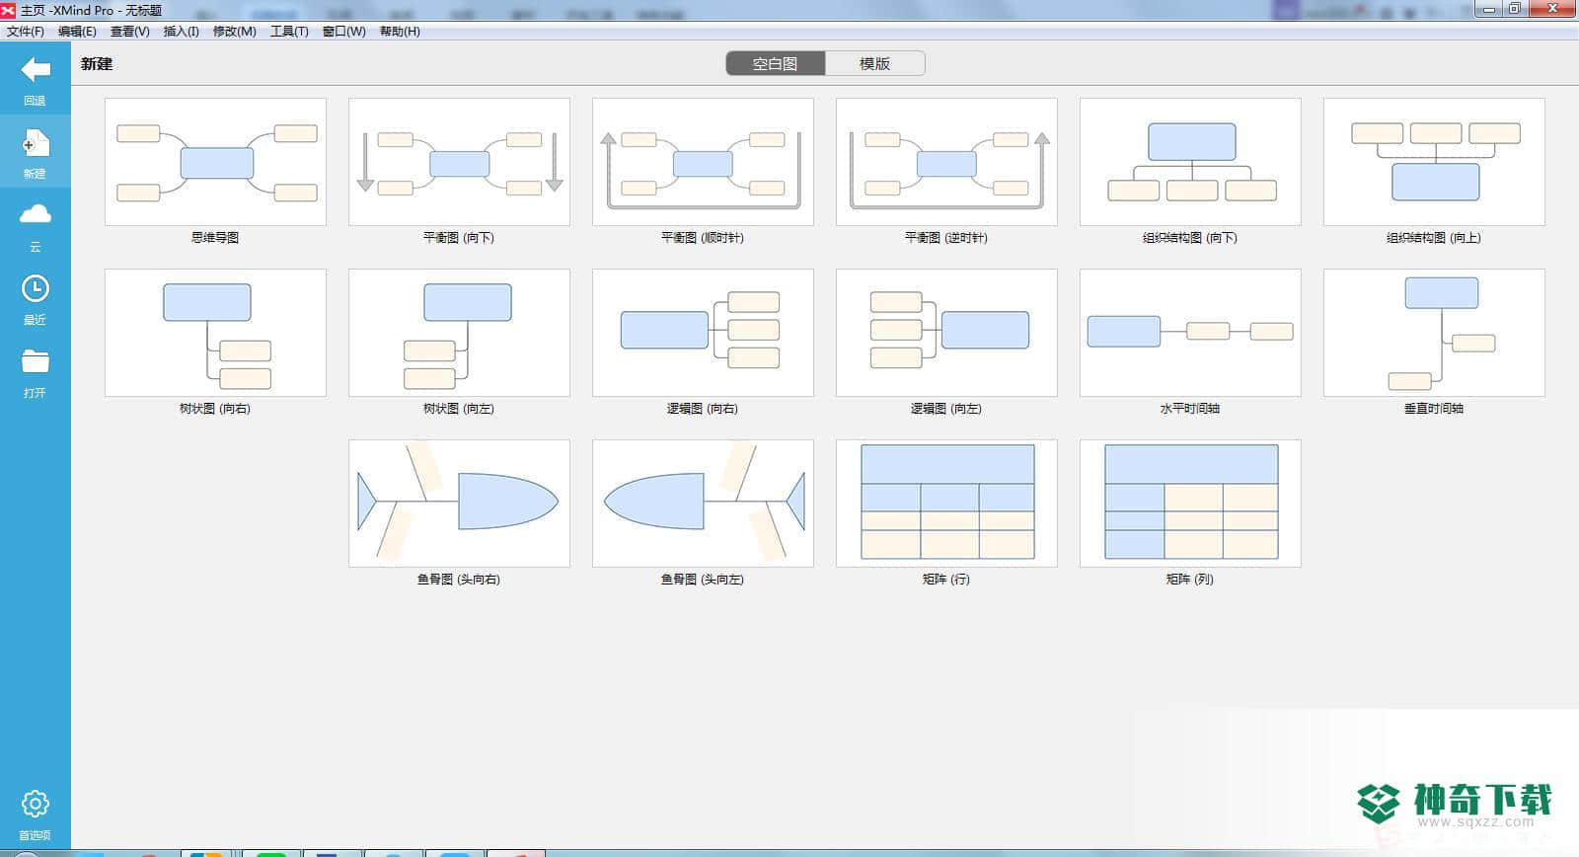Viewport: 1579px width, 857px height.
Task: Choose the 树状图 (向左) thumbnail
Action: tap(459, 333)
